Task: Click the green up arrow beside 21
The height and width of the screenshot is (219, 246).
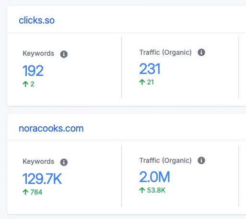Action: pyautogui.click(x=142, y=82)
